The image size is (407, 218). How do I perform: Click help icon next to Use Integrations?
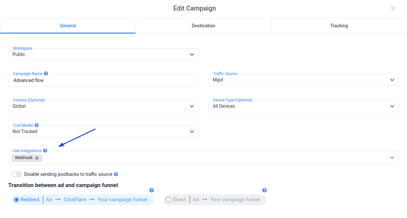tap(45, 151)
